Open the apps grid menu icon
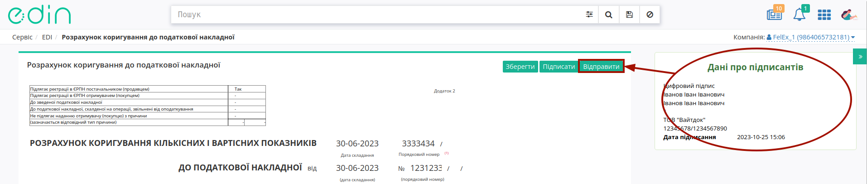The width and height of the screenshot is (867, 184). pyautogui.click(x=824, y=15)
